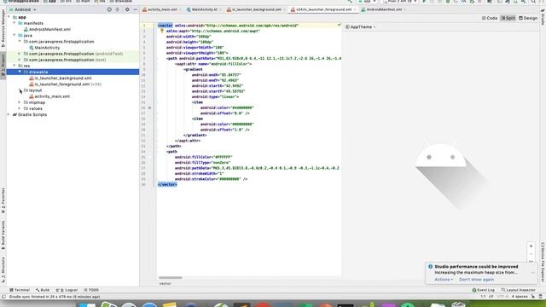Image resolution: width=546 pixels, height=307 pixels.
Task: Open the Build tool window
Action: click(x=43, y=290)
